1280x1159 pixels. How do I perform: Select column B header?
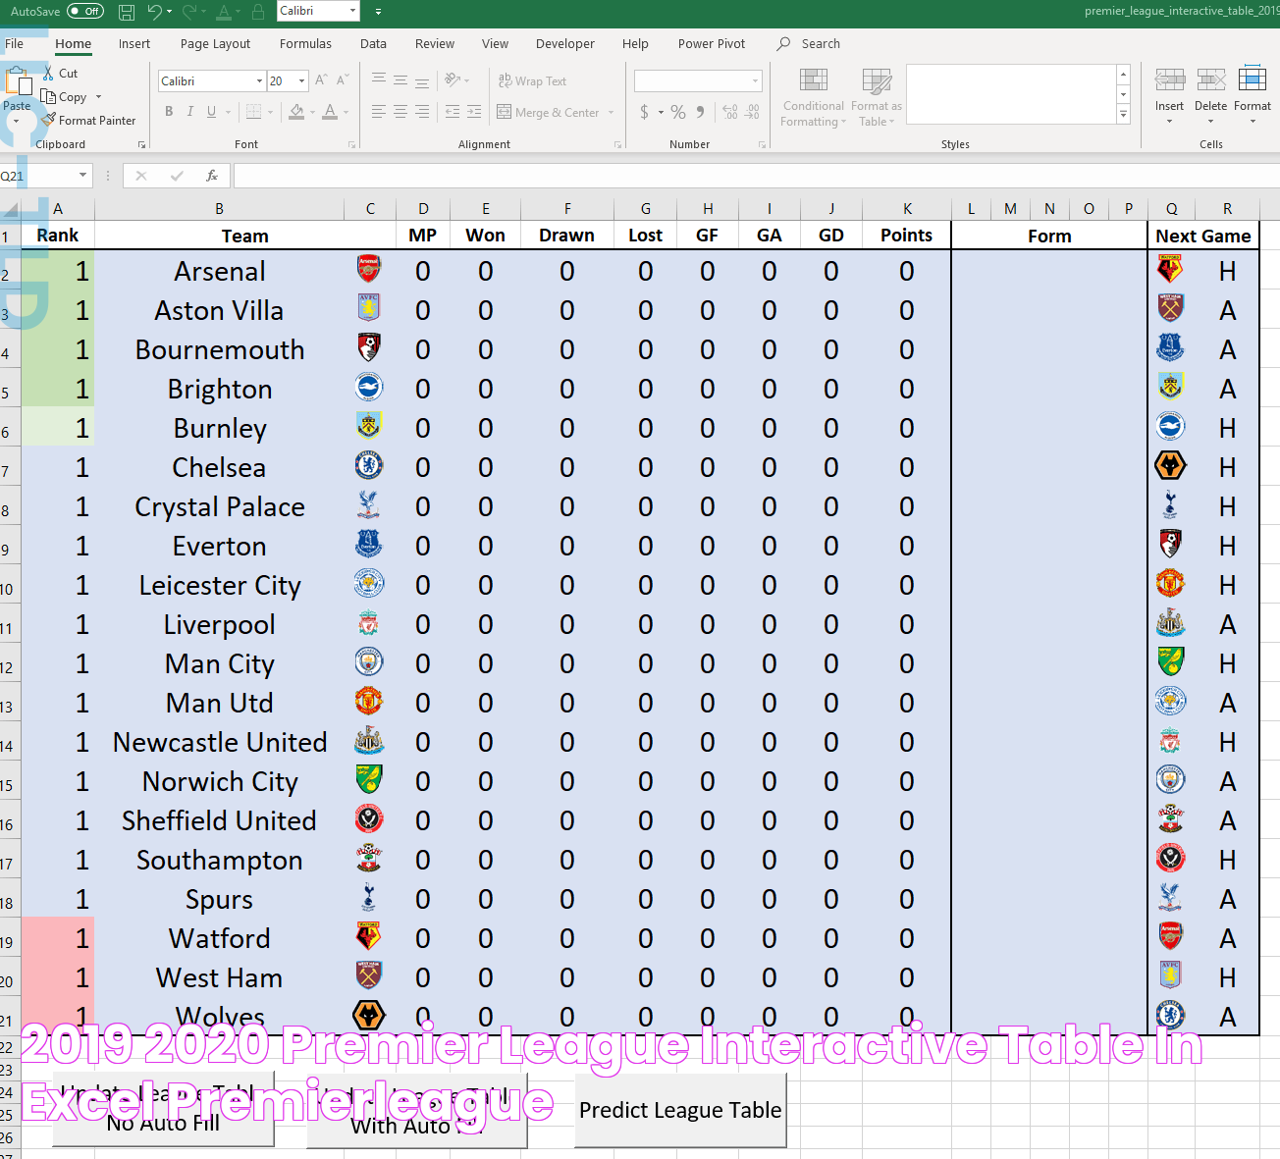[219, 209]
